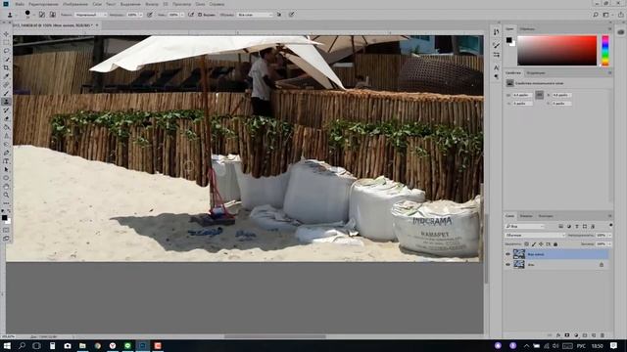Select the Horizontal Type tool
Image resolution: width=627 pixels, height=352 pixels.
6,161
